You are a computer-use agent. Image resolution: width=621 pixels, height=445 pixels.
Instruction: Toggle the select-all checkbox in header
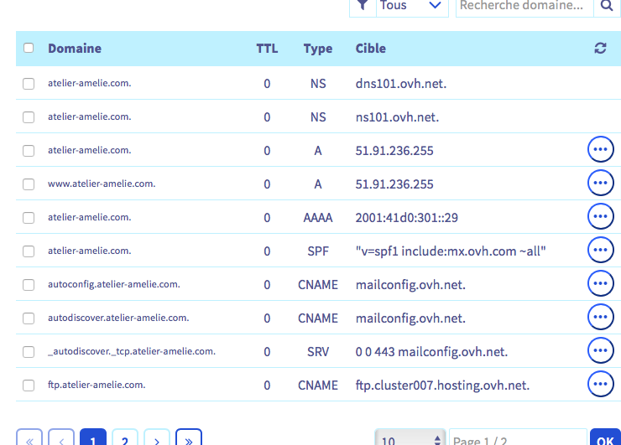click(29, 49)
